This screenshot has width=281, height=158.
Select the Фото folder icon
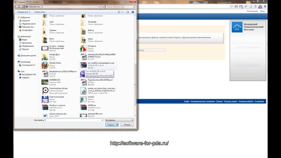[45, 40]
